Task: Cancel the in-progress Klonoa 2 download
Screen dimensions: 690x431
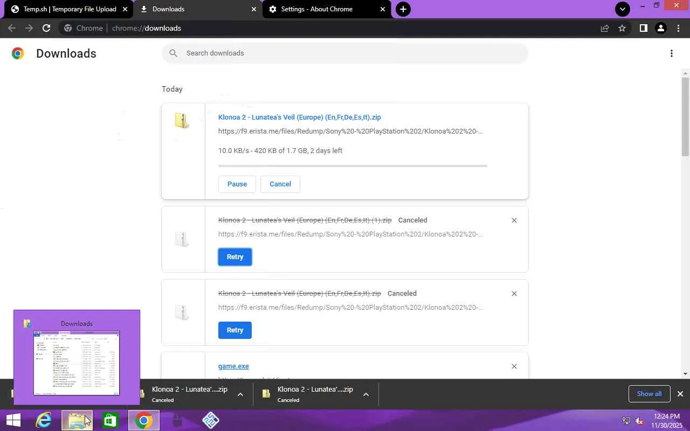Action: (280, 184)
